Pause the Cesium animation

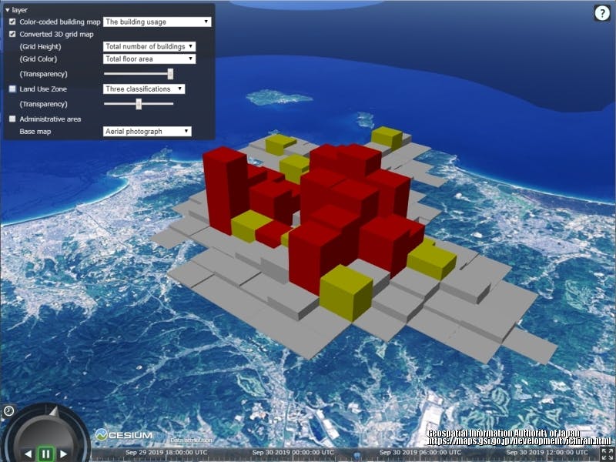click(x=45, y=454)
